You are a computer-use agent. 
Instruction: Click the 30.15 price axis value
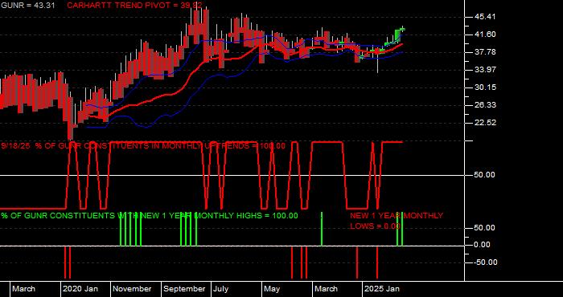pyautogui.click(x=486, y=87)
